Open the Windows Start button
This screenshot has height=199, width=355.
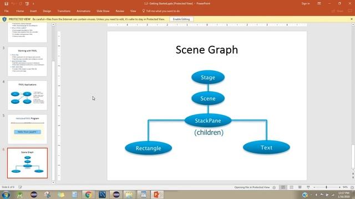[6, 195]
